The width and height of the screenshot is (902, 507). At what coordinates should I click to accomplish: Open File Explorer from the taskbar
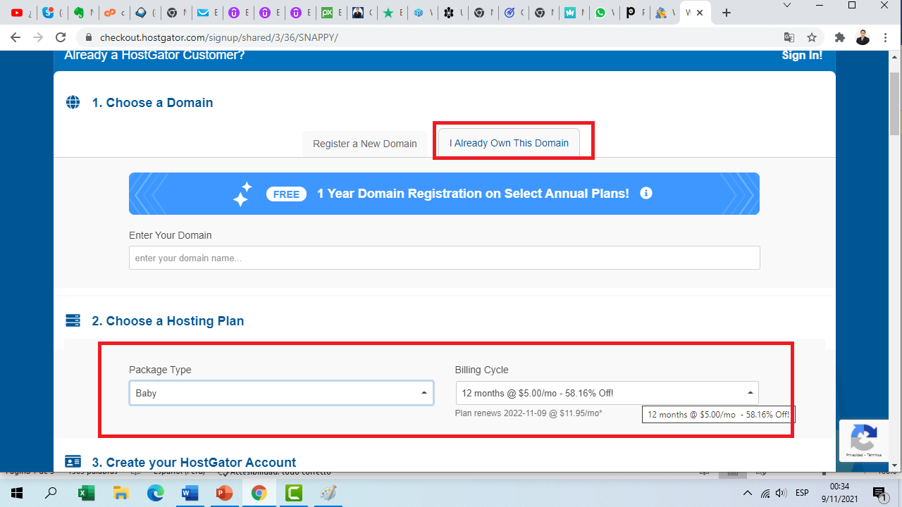tap(121, 493)
